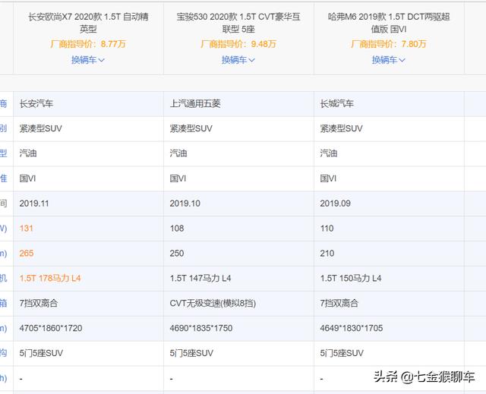
Task: Click the 2019.09 launch date cell
Action: click(x=389, y=203)
